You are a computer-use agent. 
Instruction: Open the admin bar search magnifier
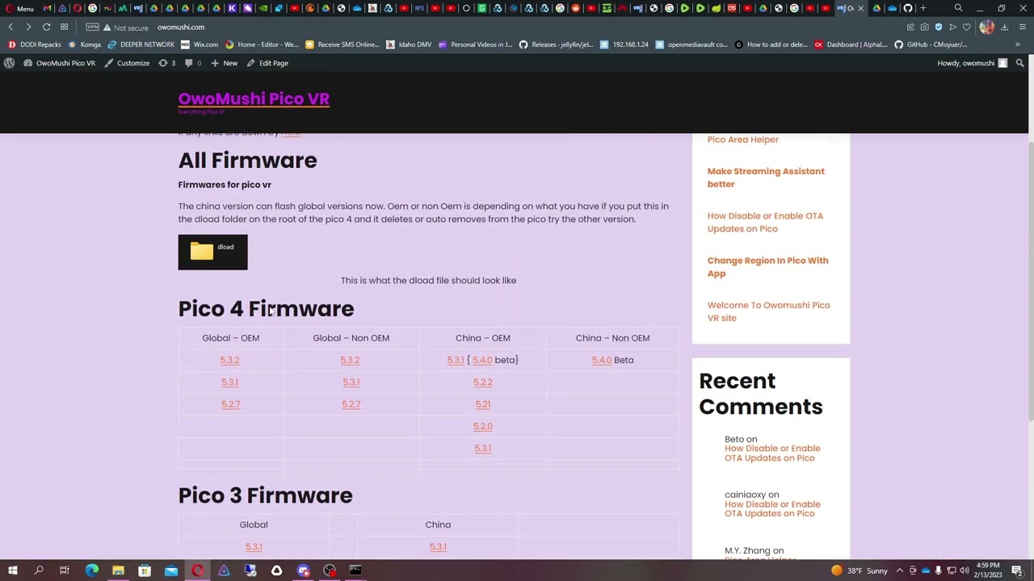pos(1019,63)
